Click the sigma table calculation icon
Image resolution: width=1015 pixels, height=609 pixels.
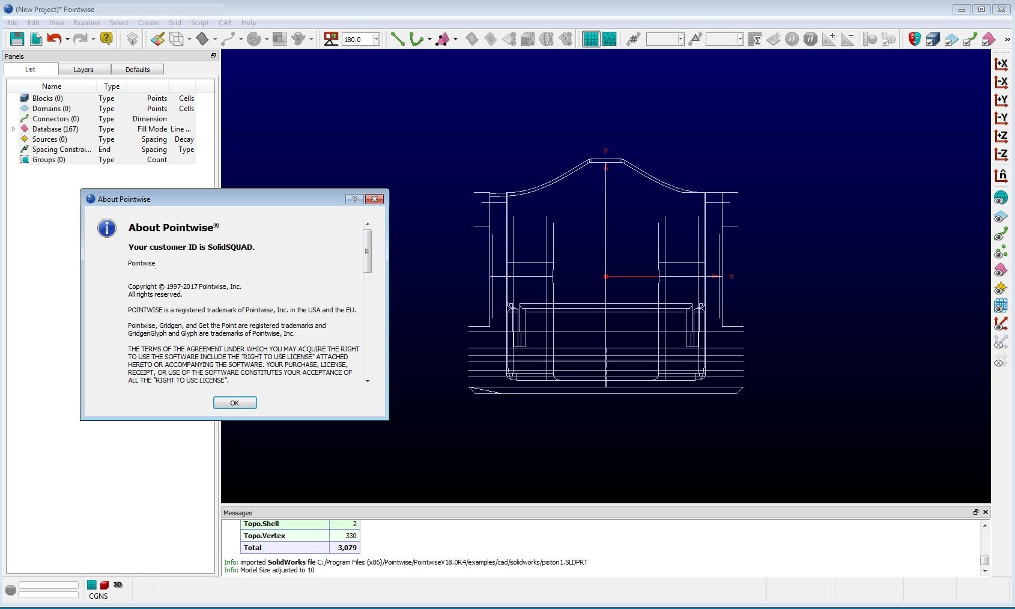click(755, 39)
